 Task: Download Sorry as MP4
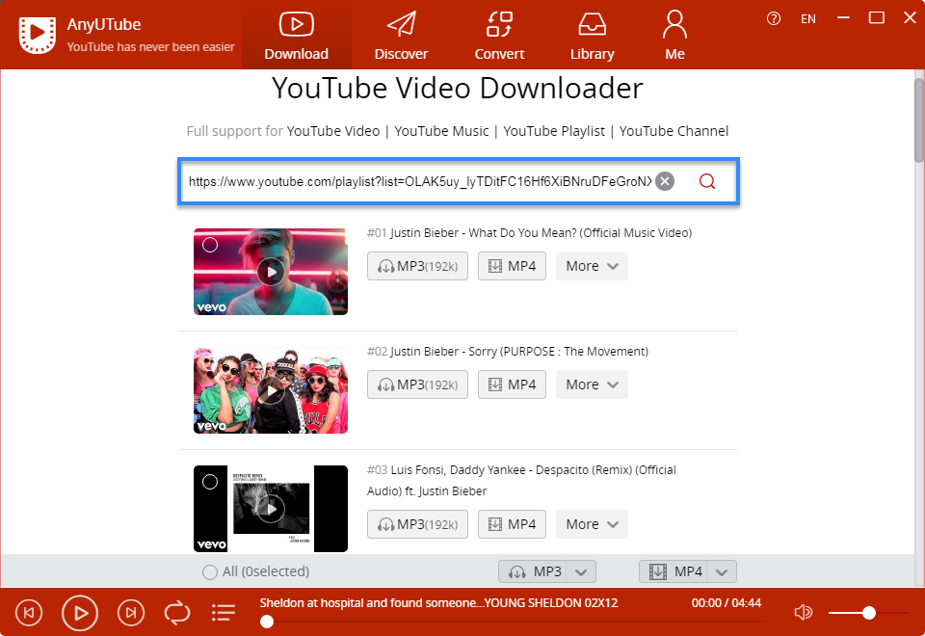click(512, 384)
